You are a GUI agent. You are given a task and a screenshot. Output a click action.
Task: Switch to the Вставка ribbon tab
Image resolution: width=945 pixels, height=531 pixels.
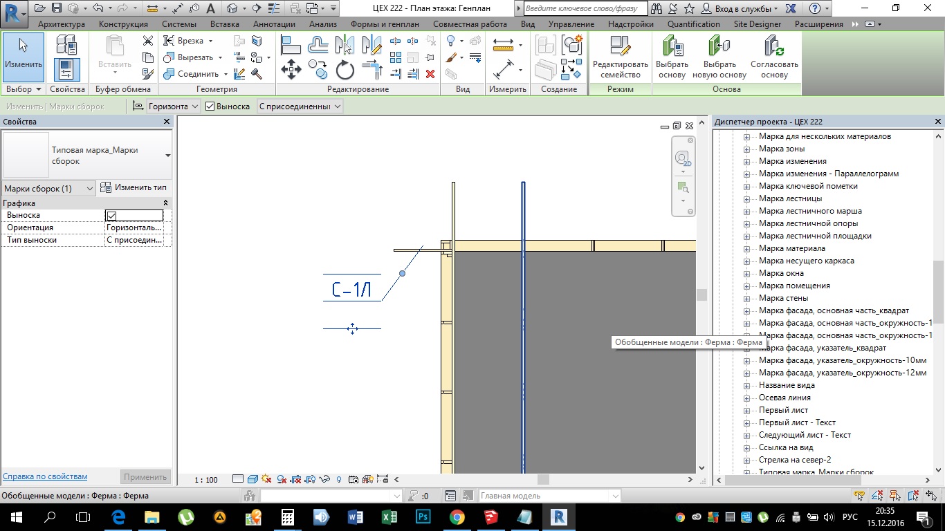pos(224,24)
